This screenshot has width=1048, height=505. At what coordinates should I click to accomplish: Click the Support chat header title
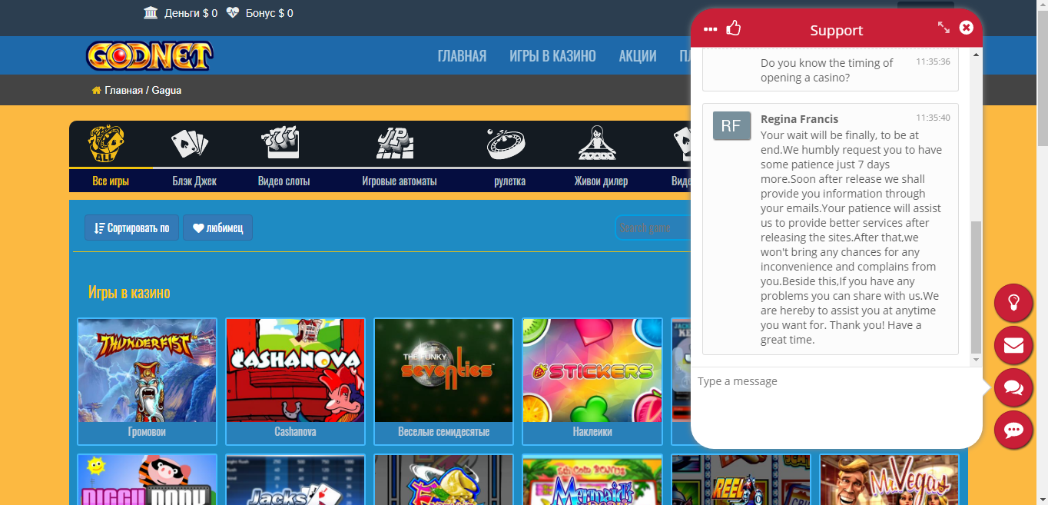tap(836, 30)
